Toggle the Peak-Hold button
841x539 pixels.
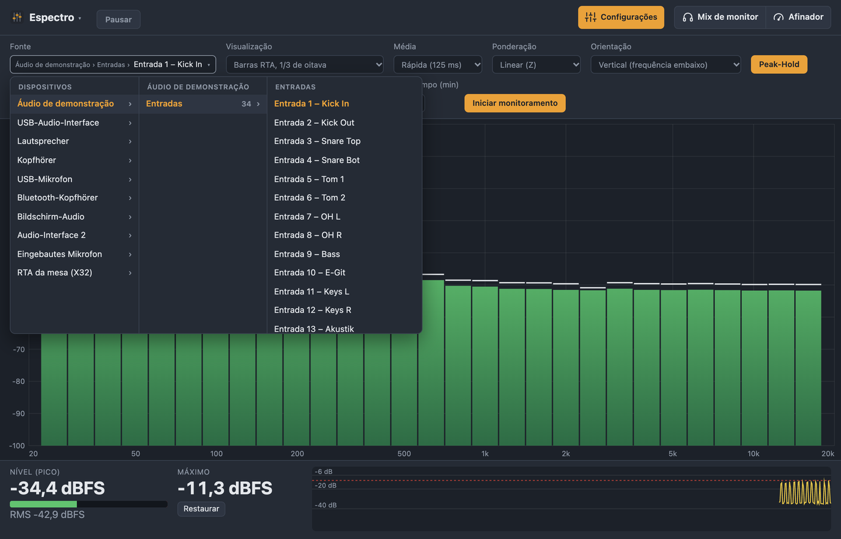coord(779,64)
